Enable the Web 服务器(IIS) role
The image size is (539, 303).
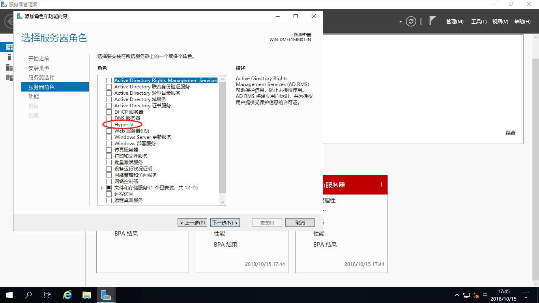tap(109, 131)
